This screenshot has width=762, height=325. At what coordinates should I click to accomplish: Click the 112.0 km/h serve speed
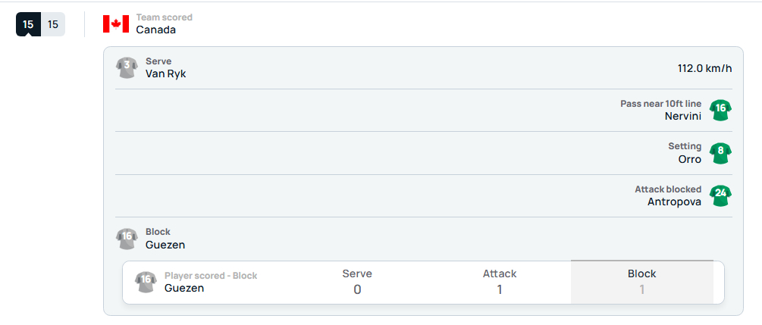(704, 68)
